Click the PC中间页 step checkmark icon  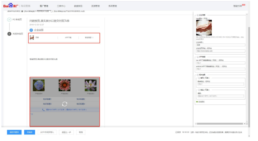9,20
